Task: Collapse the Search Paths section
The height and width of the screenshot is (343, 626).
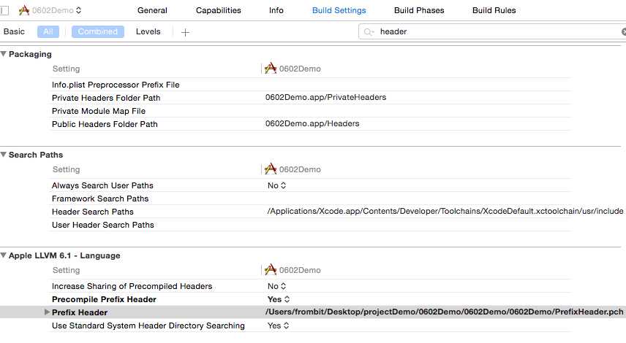Action: (x=4, y=155)
